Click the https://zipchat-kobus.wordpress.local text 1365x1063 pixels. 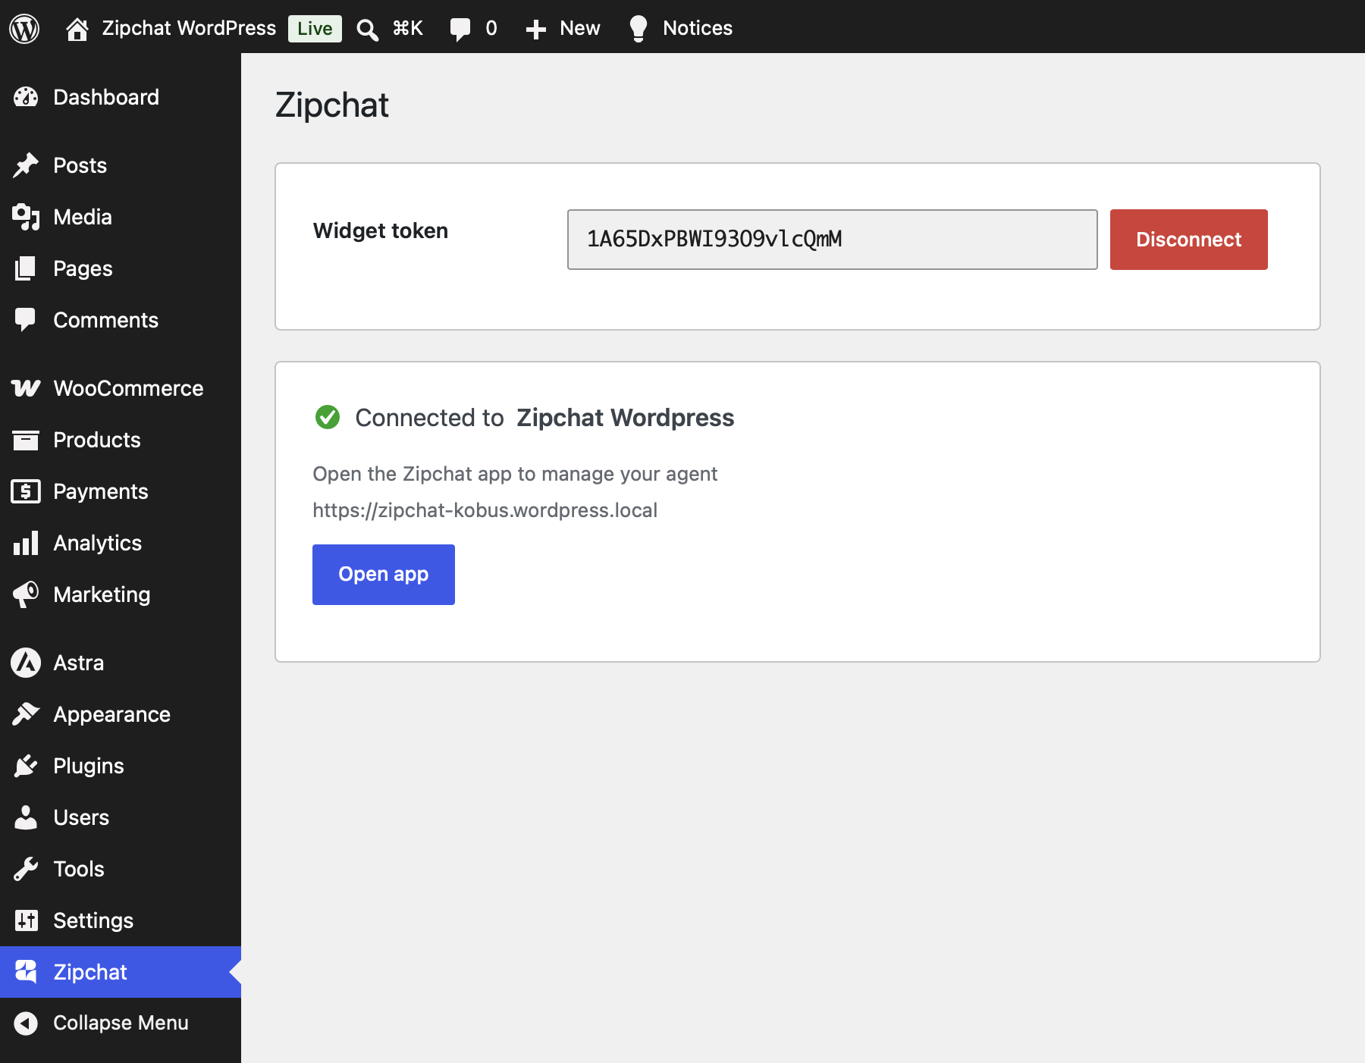(x=485, y=510)
